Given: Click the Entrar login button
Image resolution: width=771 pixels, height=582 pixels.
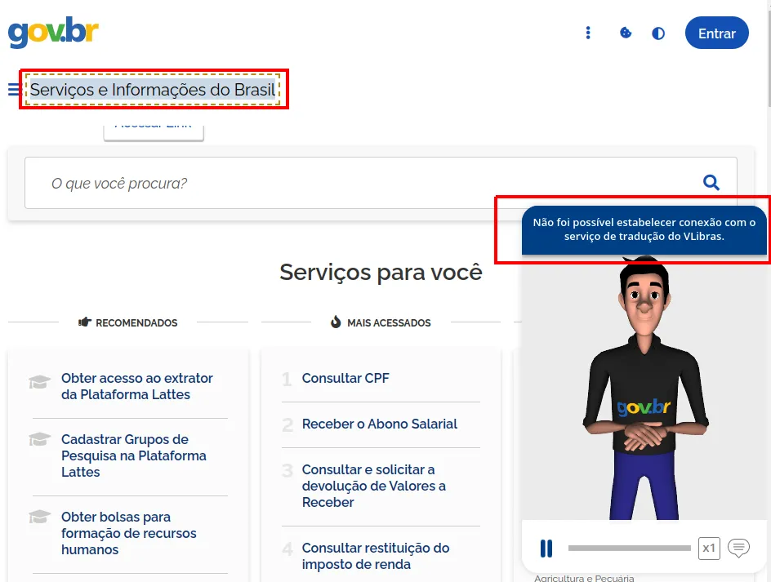Looking at the screenshot, I should pyautogui.click(x=717, y=33).
